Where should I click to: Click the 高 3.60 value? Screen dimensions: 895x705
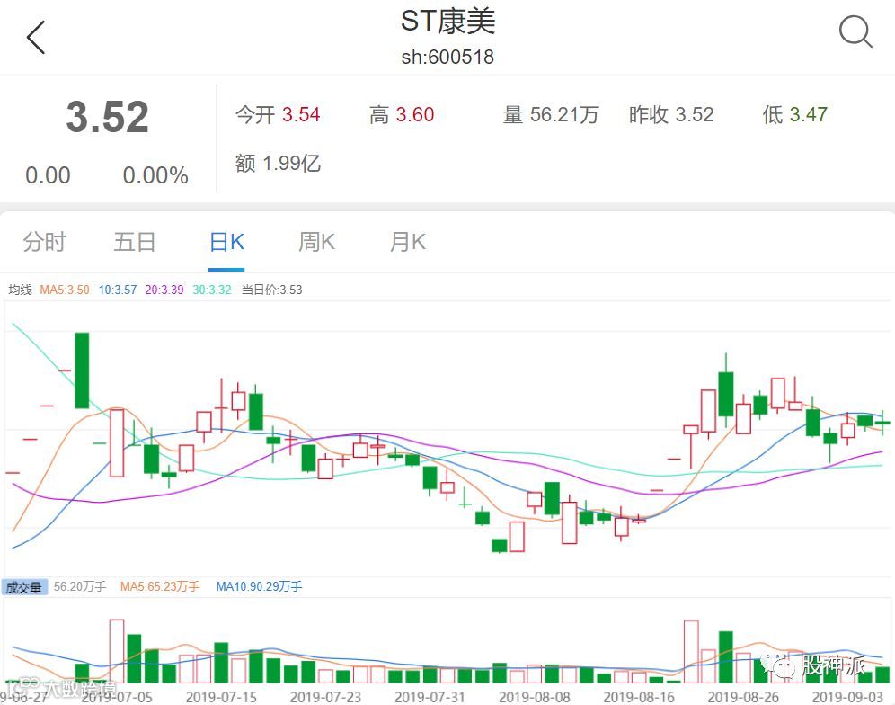pyautogui.click(x=402, y=115)
